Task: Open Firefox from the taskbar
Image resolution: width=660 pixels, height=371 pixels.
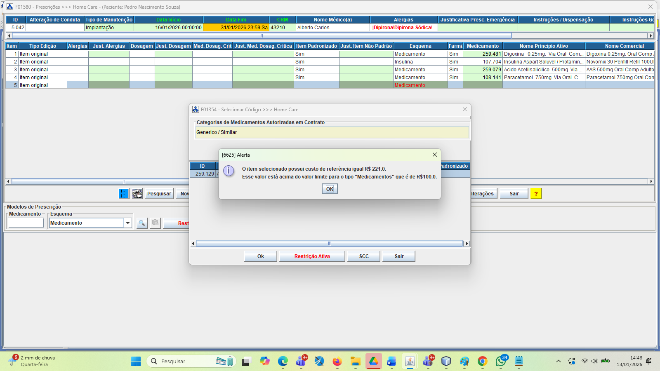Action: (337, 362)
